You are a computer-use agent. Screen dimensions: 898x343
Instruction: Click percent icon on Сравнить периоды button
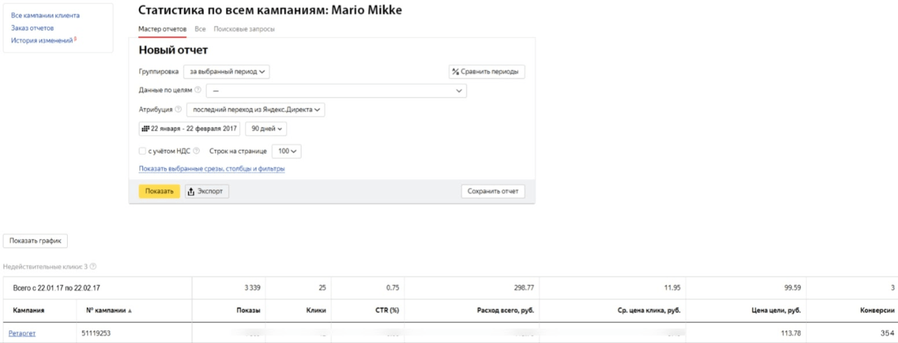456,72
